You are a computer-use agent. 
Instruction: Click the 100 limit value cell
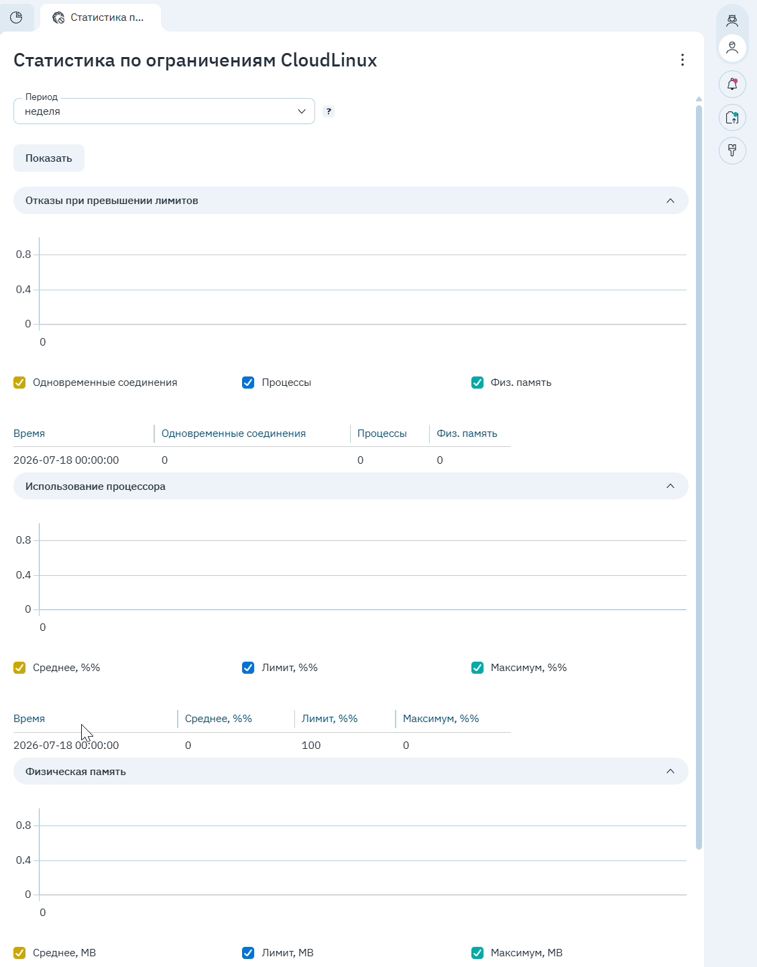[x=311, y=746]
